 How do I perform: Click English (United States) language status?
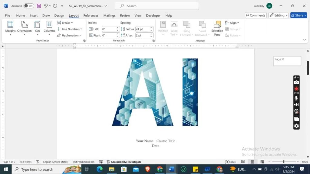[x=56, y=162]
